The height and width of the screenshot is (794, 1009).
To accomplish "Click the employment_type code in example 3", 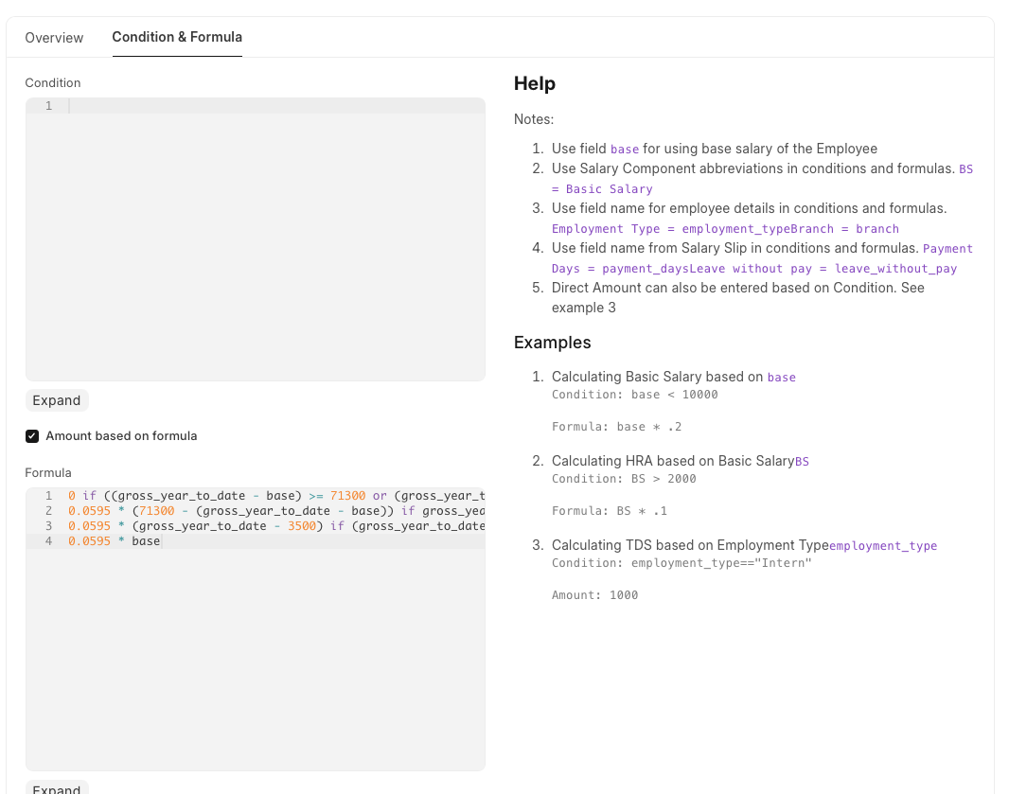I will tap(883, 546).
